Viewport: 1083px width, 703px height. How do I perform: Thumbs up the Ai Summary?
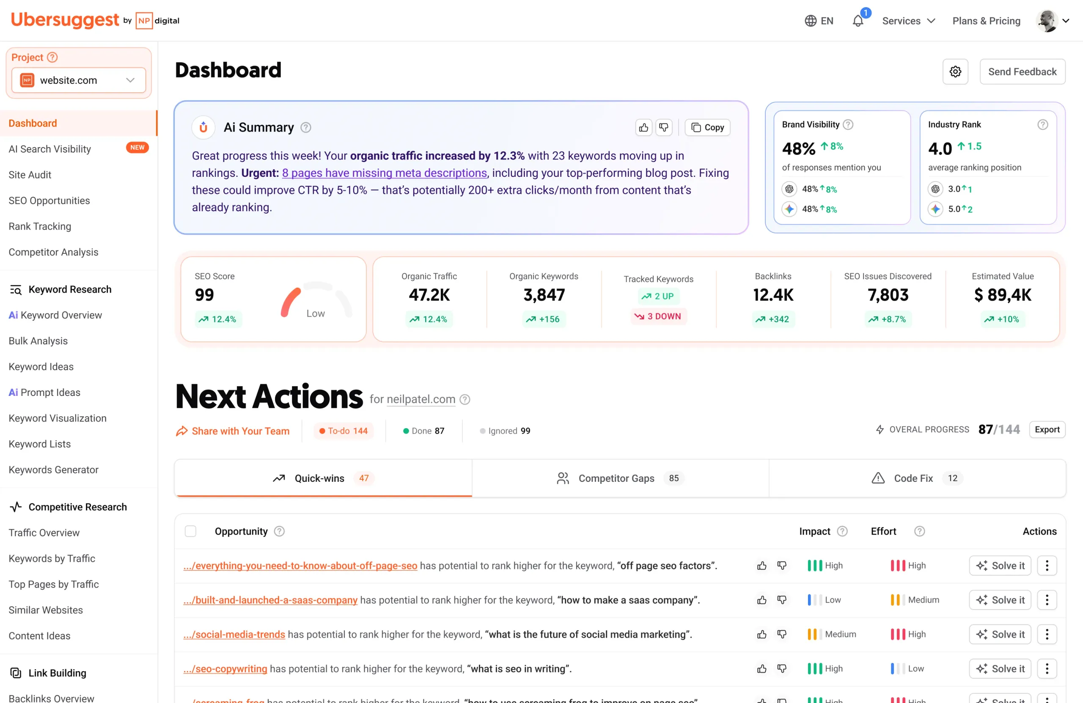tap(643, 128)
